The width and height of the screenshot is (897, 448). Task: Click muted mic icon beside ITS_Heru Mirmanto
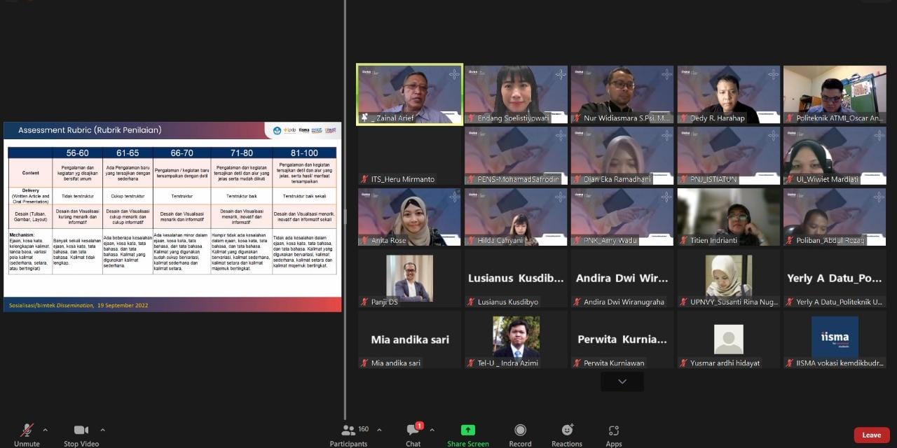point(364,179)
